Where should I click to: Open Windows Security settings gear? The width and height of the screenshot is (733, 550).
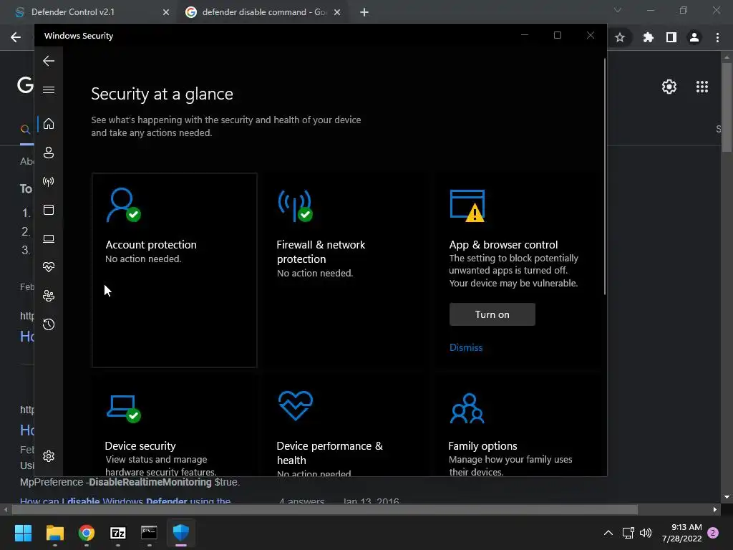click(x=49, y=456)
